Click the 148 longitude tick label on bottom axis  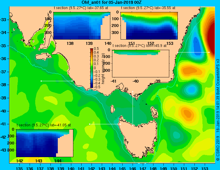click(153, 169)
